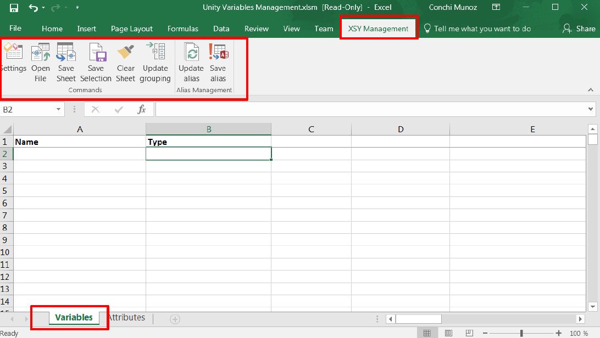Switch to Page Break Preview
The image size is (600, 338).
click(x=469, y=333)
